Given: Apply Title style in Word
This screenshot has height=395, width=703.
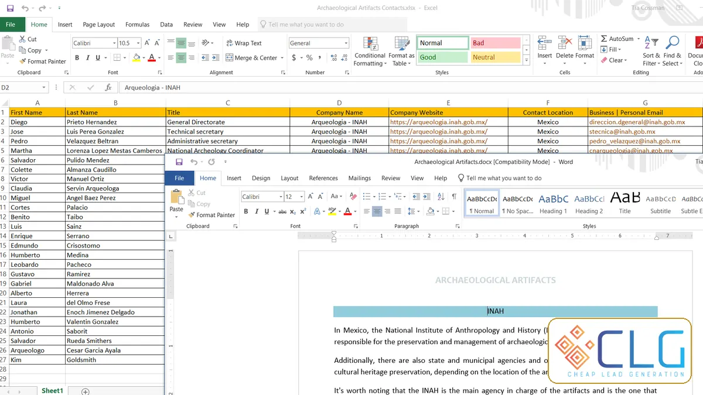Looking at the screenshot, I should tap(624, 204).
